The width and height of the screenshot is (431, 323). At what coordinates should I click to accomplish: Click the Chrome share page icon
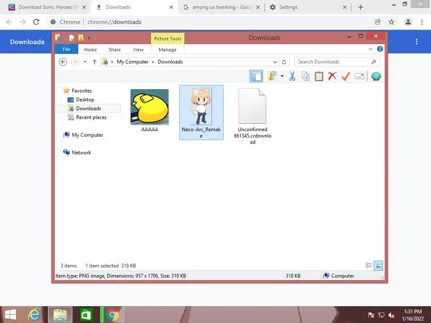pos(378,22)
